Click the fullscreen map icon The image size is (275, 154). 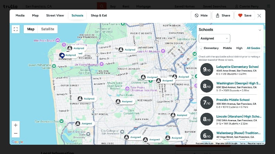15,29
